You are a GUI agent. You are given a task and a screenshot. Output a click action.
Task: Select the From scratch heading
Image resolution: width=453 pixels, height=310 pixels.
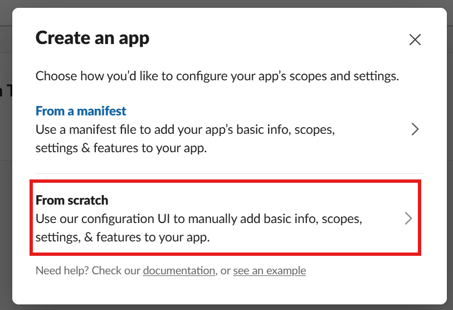click(72, 200)
